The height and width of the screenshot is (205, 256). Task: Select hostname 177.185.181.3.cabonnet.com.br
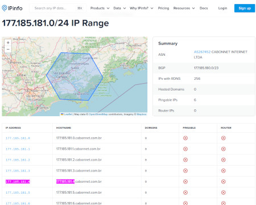pos(79,171)
